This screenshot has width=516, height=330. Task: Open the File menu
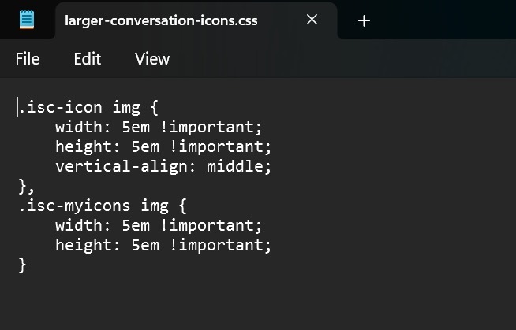(x=28, y=59)
